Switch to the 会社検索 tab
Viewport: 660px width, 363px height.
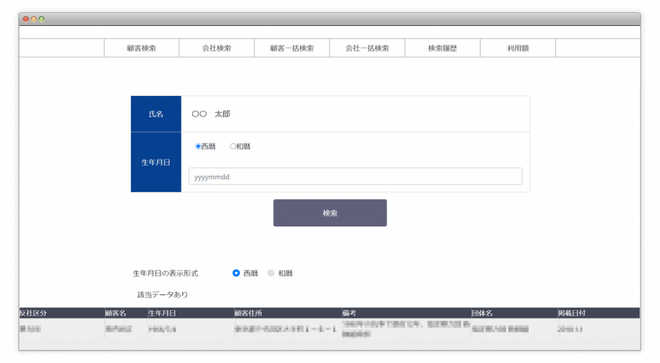pos(217,48)
